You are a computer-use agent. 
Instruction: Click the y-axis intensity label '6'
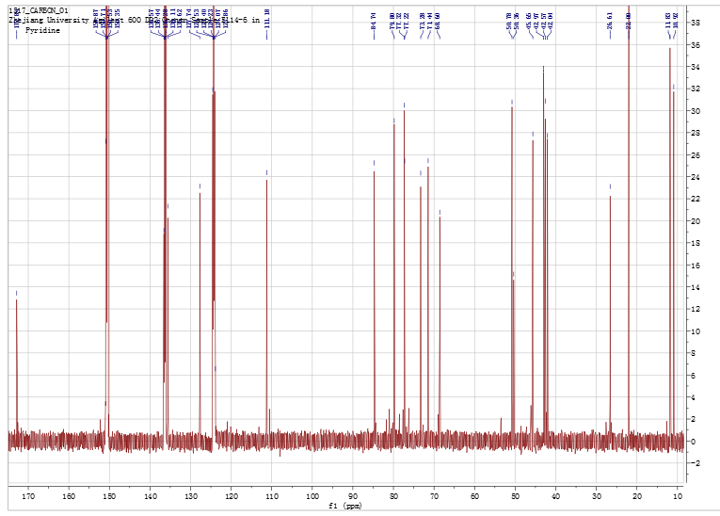pos(694,376)
